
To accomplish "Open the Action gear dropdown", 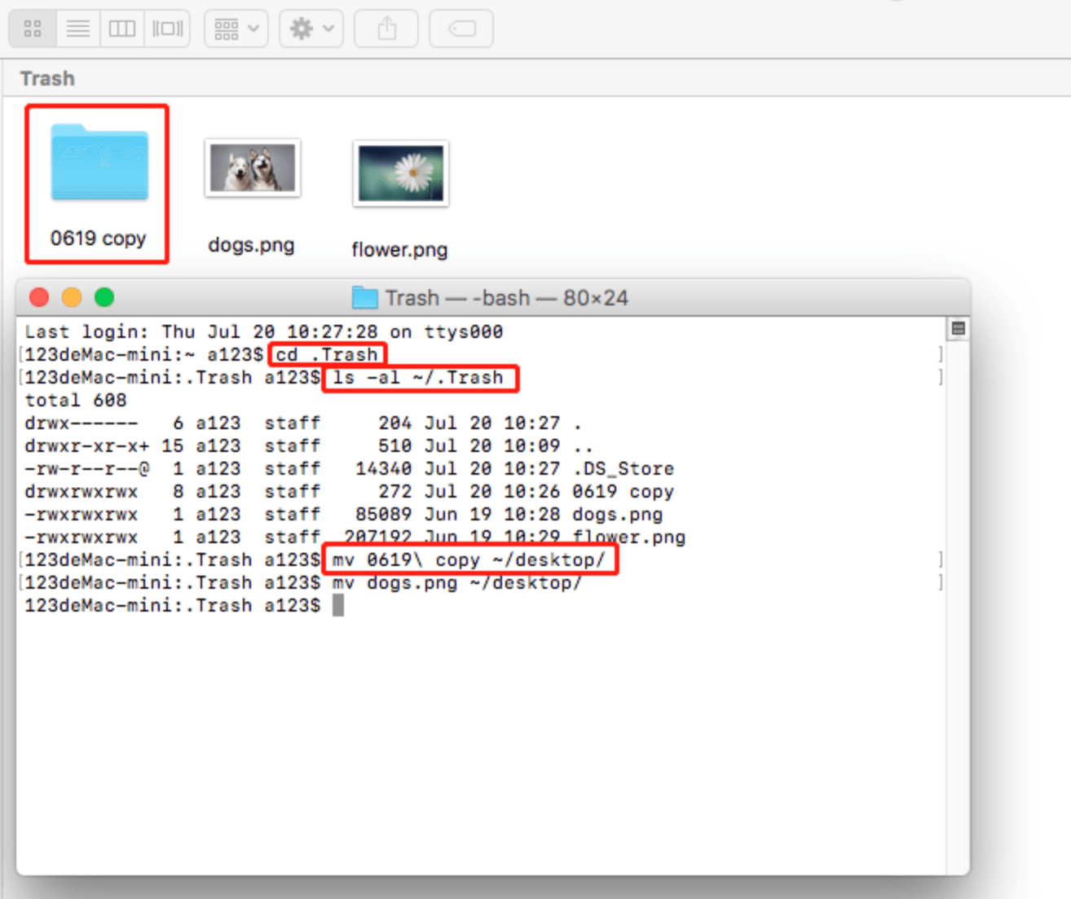I will point(311,28).
